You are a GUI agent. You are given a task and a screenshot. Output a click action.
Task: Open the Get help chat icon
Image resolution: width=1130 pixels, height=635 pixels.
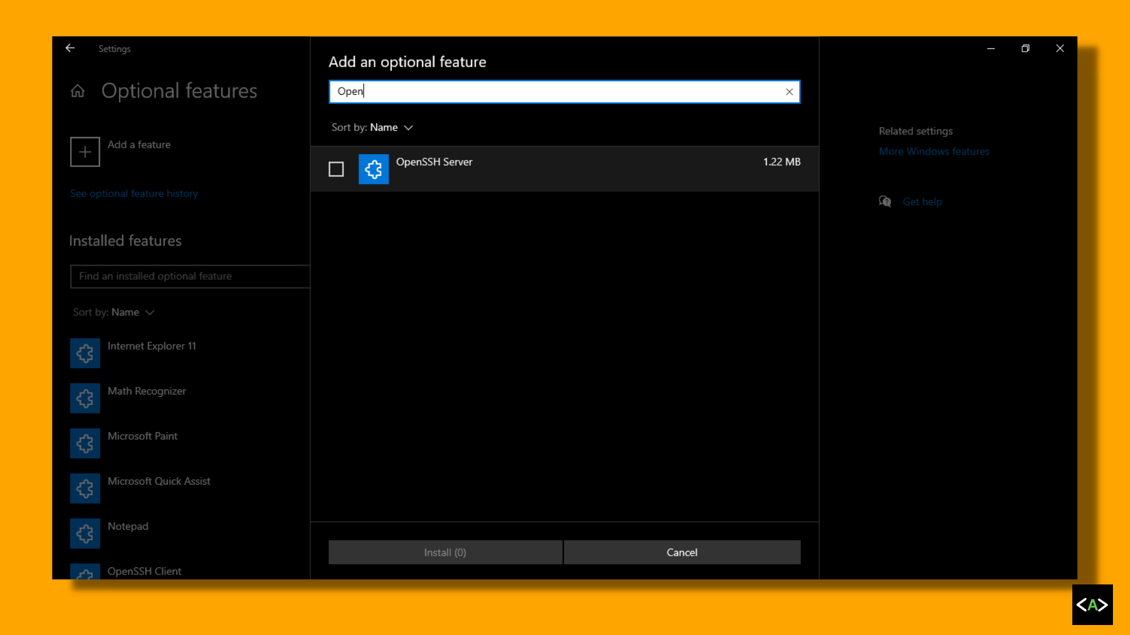pyautogui.click(x=885, y=202)
